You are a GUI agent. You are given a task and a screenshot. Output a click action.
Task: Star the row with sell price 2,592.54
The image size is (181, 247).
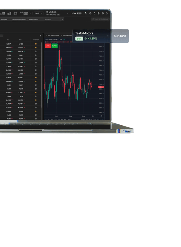[36, 51]
